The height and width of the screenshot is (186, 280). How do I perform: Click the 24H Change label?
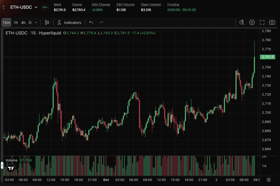(x=101, y=5)
